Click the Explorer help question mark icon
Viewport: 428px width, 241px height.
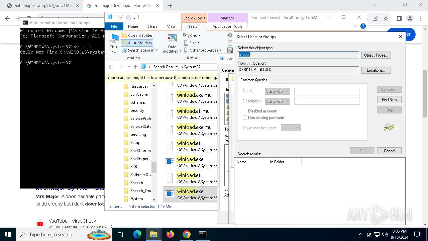(363, 26)
